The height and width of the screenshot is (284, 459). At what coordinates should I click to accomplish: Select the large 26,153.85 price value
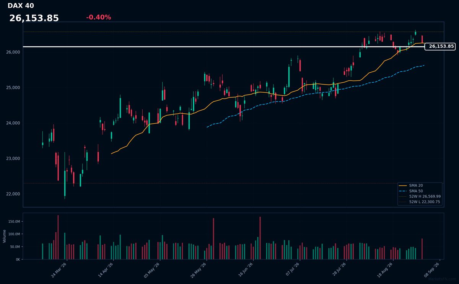click(34, 18)
